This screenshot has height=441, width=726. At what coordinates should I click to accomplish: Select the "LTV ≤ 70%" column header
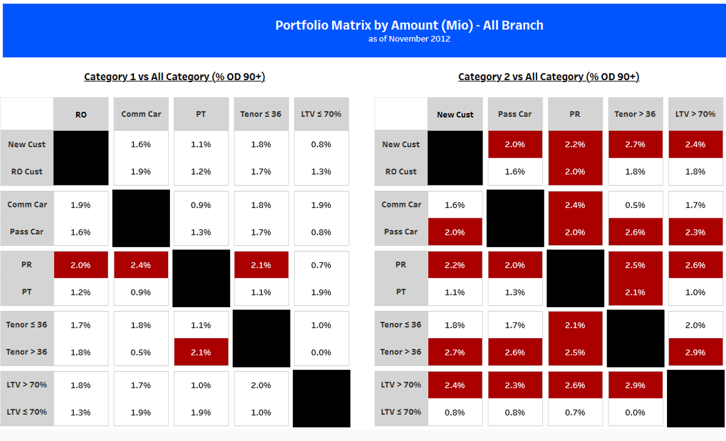pyautogui.click(x=321, y=114)
